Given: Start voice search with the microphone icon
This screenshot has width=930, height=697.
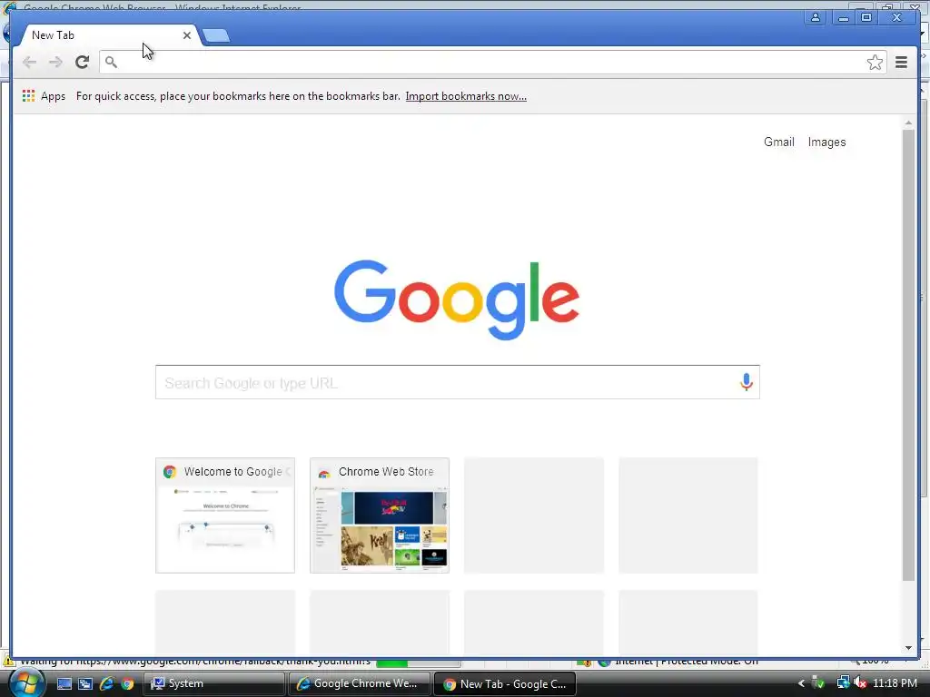Looking at the screenshot, I should (747, 382).
